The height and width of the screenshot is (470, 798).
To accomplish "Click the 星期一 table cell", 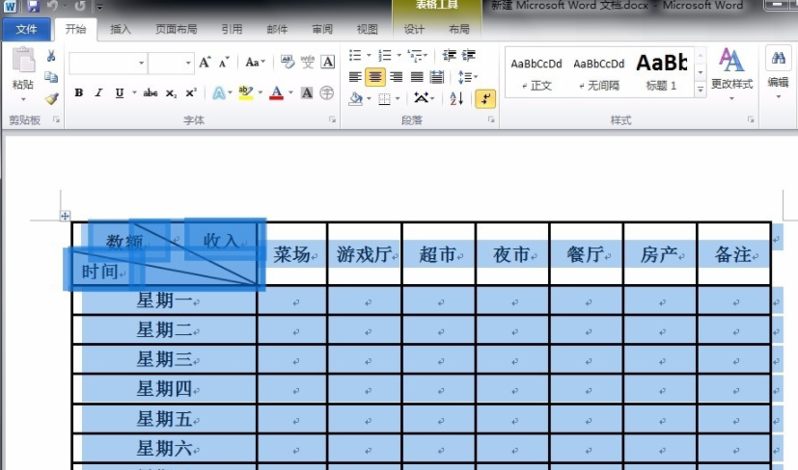I will tap(165, 300).
